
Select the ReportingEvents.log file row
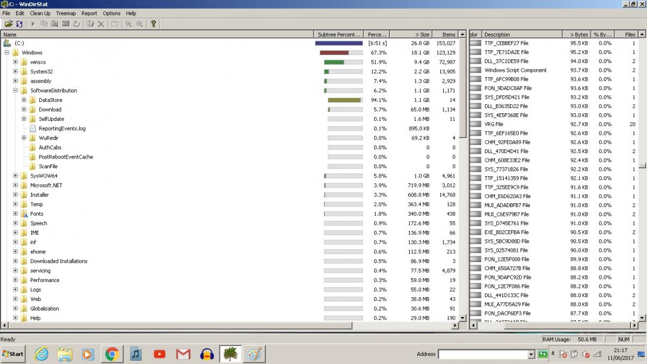[229, 128]
